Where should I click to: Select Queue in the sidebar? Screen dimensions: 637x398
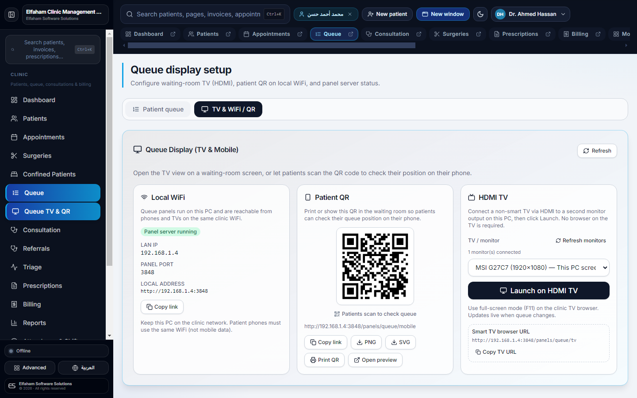click(x=53, y=193)
